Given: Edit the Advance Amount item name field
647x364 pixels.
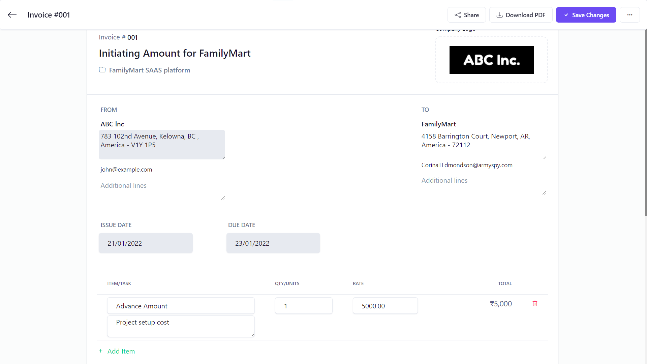Looking at the screenshot, I should (x=181, y=306).
